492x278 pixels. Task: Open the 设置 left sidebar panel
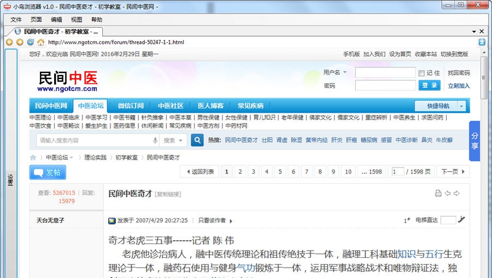[11, 181]
